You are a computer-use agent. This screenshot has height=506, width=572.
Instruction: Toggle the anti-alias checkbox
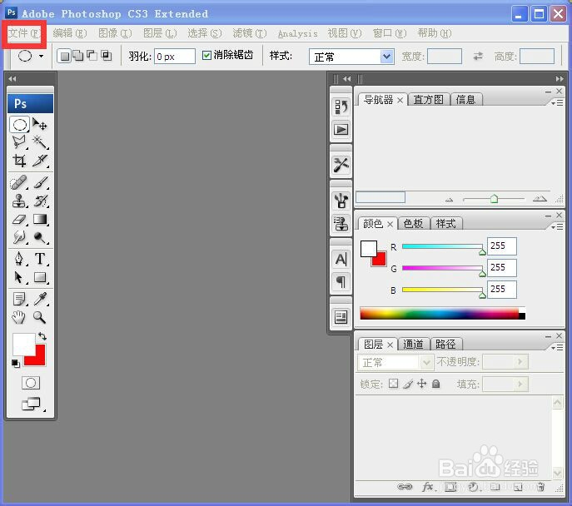[x=206, y=55]
